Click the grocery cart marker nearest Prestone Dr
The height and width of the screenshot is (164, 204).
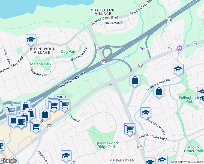[65, 105]
